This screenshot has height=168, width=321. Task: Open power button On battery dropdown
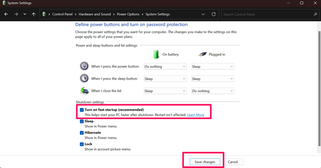[165, 67]
